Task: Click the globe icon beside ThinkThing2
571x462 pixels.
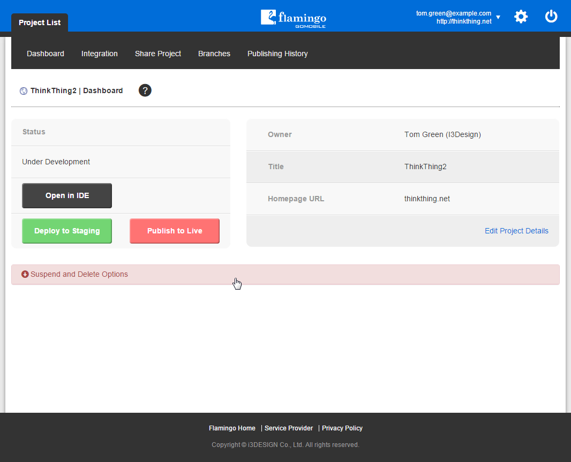Action: [x=24, y=91]
